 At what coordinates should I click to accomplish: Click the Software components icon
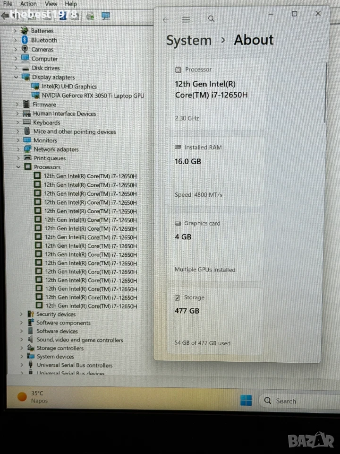click(x=31, y=322)
